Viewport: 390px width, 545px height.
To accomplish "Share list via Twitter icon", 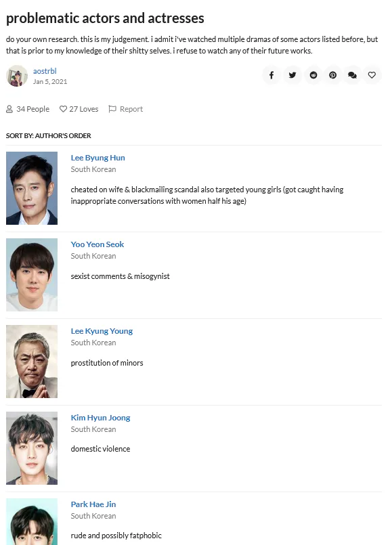I will pyautogui.click(x=292, y=75).
